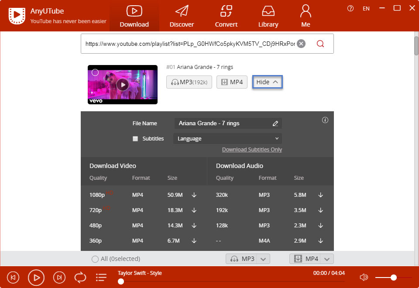This screenshot has width=419, height=288.
Task: Switch to the Discover tab
Action: click(x=182, y=16)
